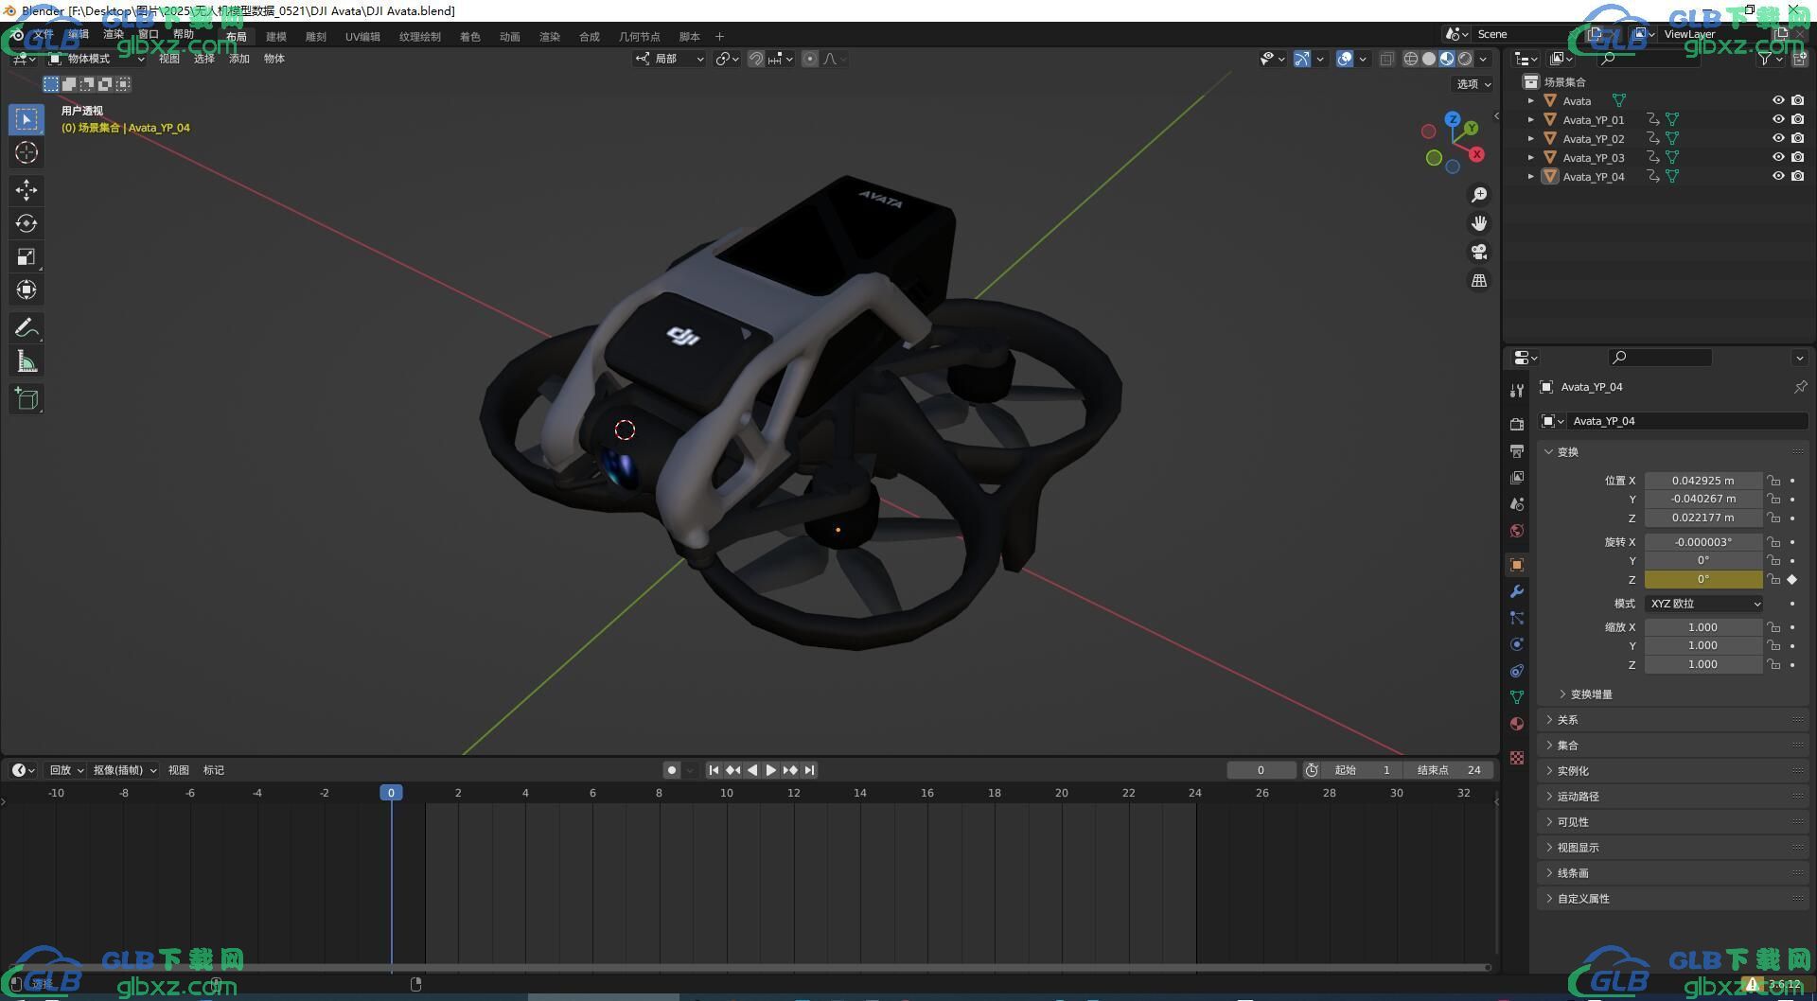Activate the Rotate tool

click(26, 223)
